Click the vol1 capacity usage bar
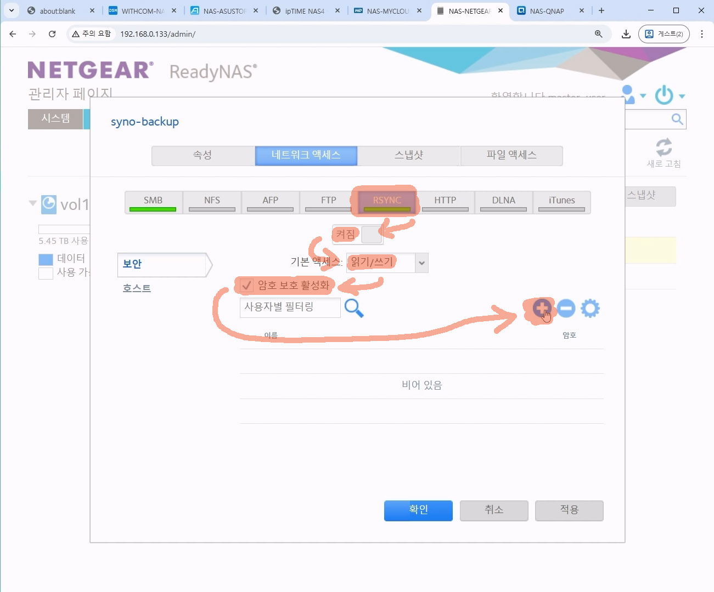714x592 pixels. [x=64, y=229]
